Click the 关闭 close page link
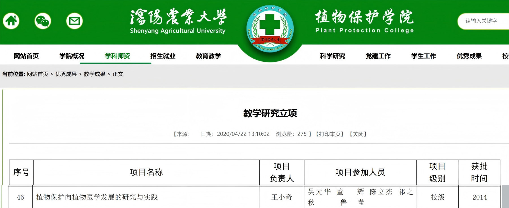509x208 pixels. click(x=358, y=134)
